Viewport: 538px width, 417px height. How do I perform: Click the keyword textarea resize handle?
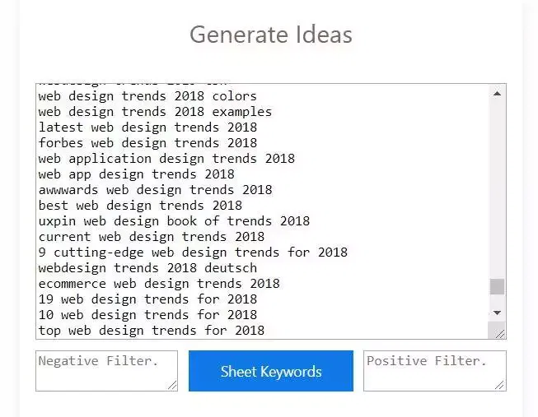(499, 332)
